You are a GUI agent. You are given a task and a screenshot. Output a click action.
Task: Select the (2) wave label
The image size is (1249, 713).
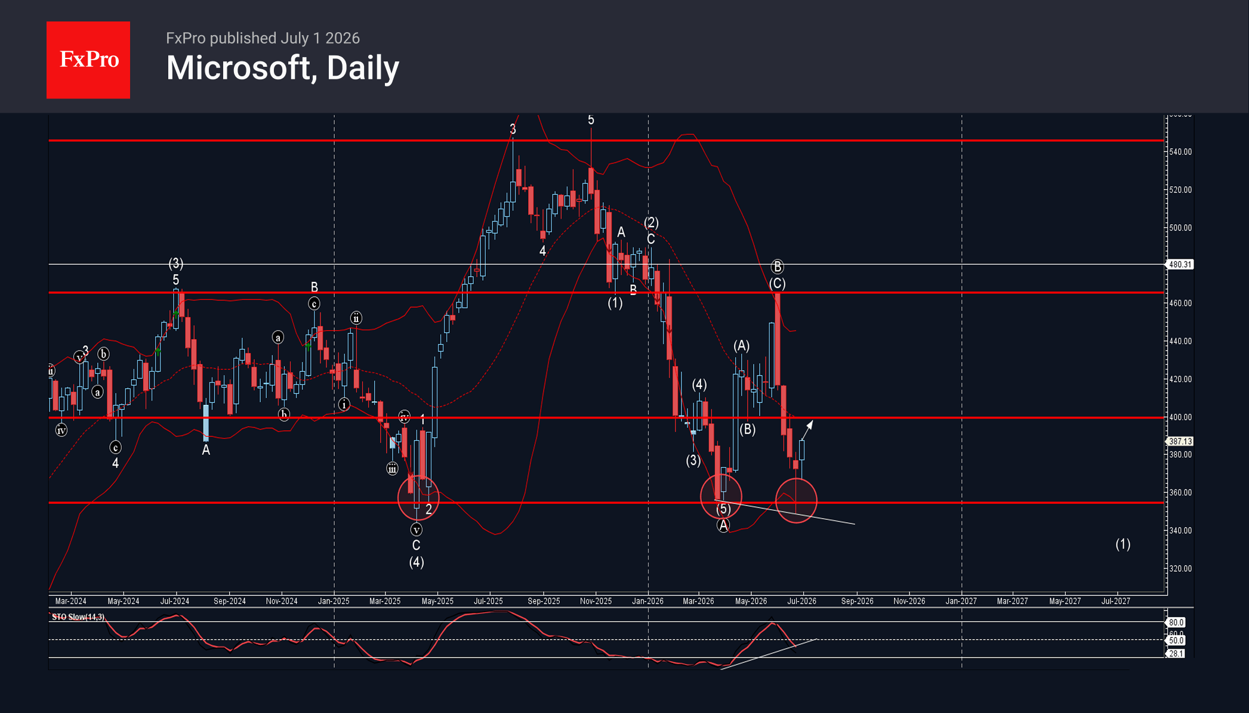pos(651,222)
